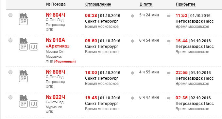This screenshot has width=222, height=119.
Task: Select radio button for train № 806Ч
Action: (10, 72)
